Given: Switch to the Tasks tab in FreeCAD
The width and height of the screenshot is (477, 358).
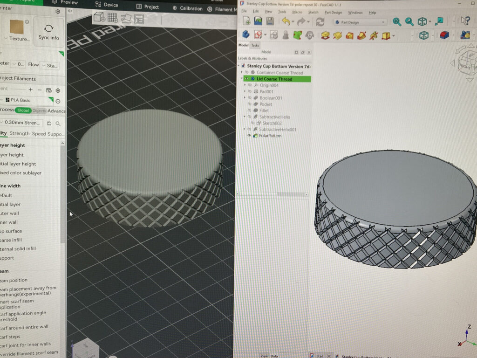Looking at the screenshot, I should 255,45.
